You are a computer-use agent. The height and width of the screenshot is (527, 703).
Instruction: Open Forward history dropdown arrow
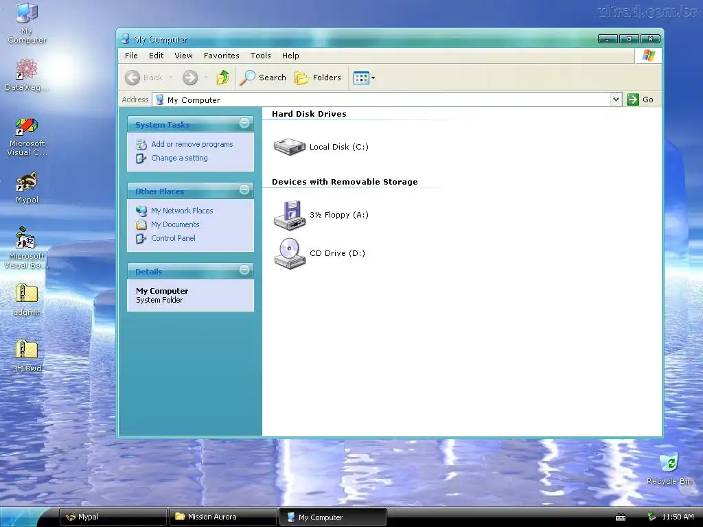coord(206,78)
